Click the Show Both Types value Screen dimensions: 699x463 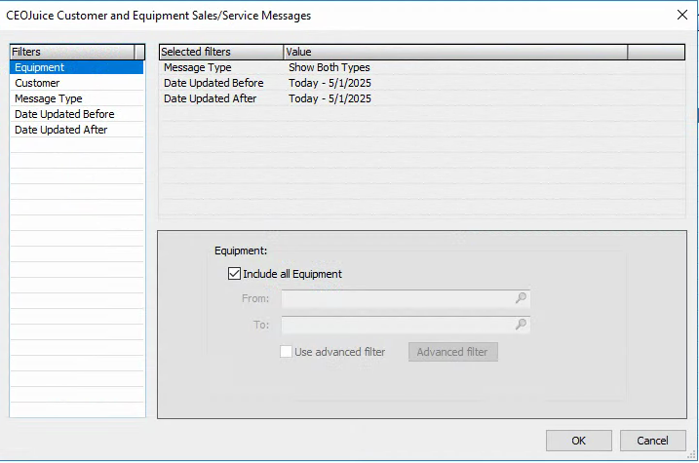[x=329, y=67]
